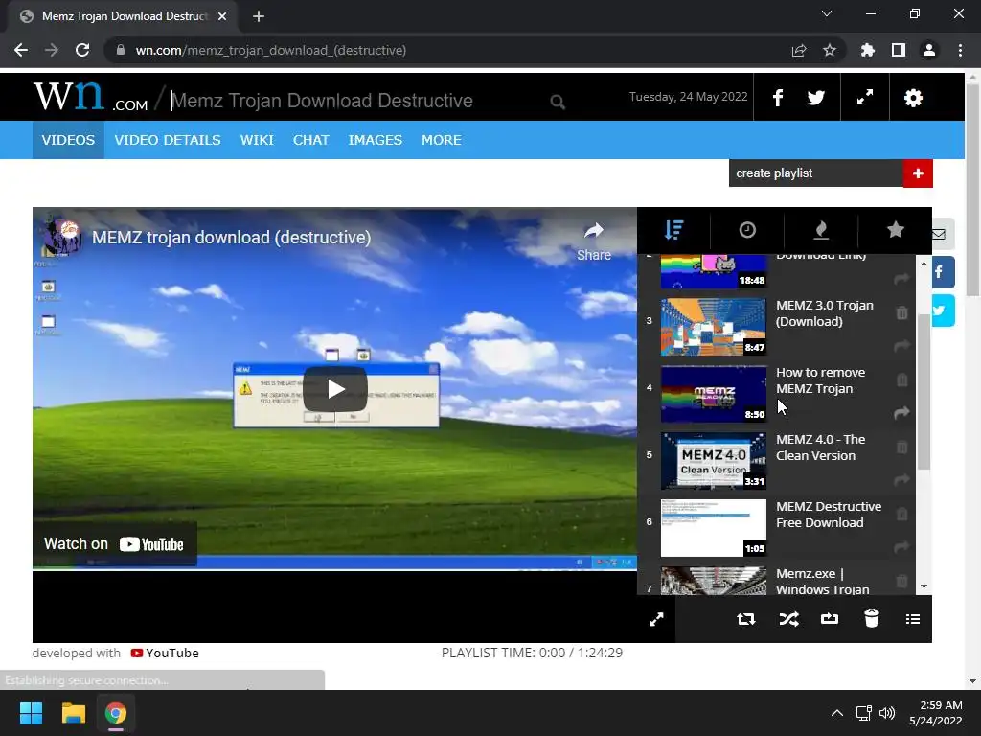Open Chrome's three-dot menu
981x736 pixels.
click(x=960, y=50)
